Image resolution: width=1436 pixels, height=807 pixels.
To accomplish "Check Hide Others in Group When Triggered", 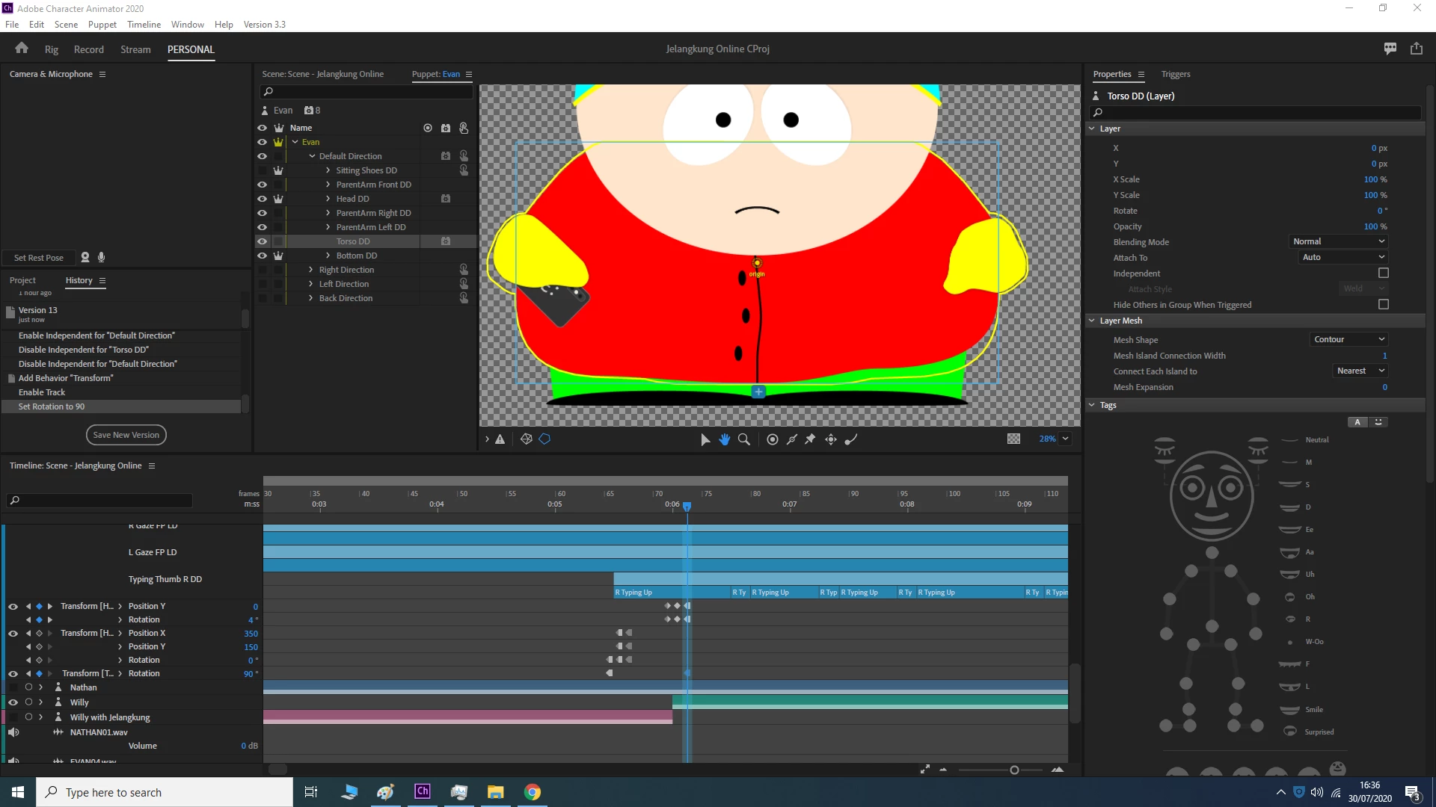I will (x=1383, y=305).
